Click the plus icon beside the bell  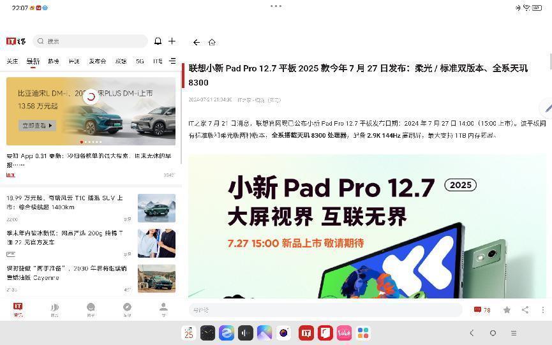pyautogui.click(x=172, y=41)
